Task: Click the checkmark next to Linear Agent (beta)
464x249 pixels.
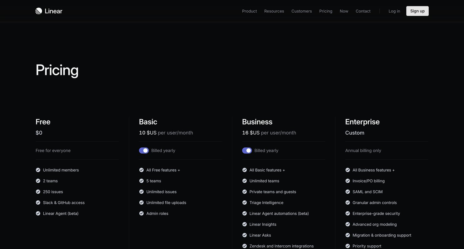Action: [x=38, y=214]
